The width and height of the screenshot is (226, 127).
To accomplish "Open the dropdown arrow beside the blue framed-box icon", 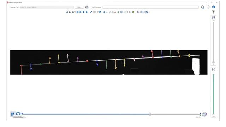I will coord(124,12).
